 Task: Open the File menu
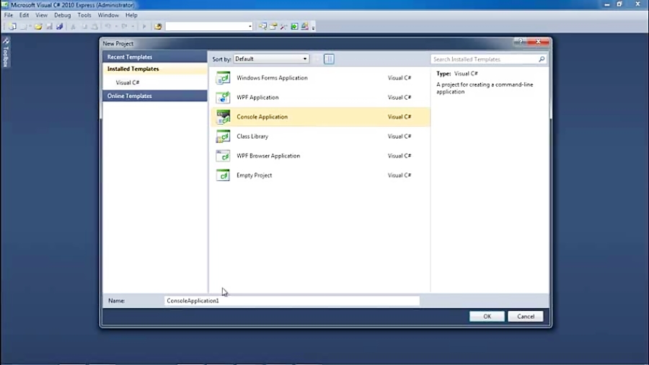click(x=9, y=15)
